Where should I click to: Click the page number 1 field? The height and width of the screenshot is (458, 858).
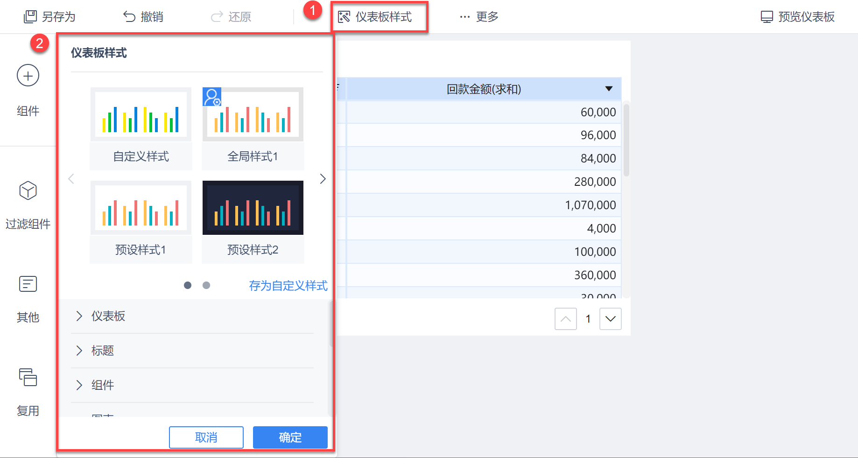[588, 319]
